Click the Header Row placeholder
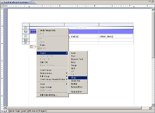Screen dimensions: 155x113 click(x=81, y=28)
